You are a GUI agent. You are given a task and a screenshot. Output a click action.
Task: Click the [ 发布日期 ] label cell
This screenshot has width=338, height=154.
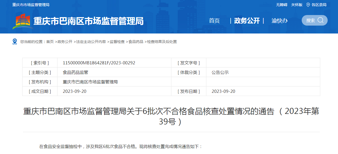(189, 91)
